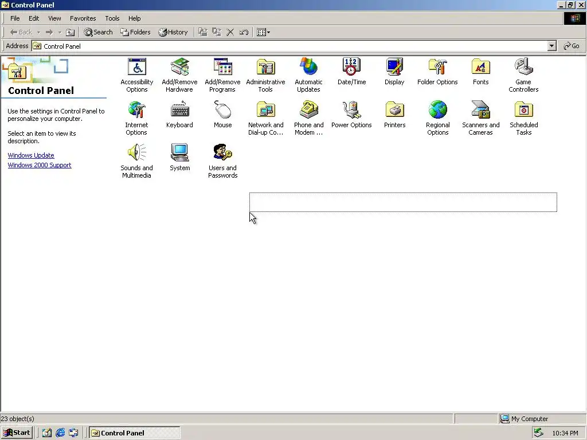The image size is (587, 440).
Task: Click the system tray network icon
Action: [x=538, y=433]
